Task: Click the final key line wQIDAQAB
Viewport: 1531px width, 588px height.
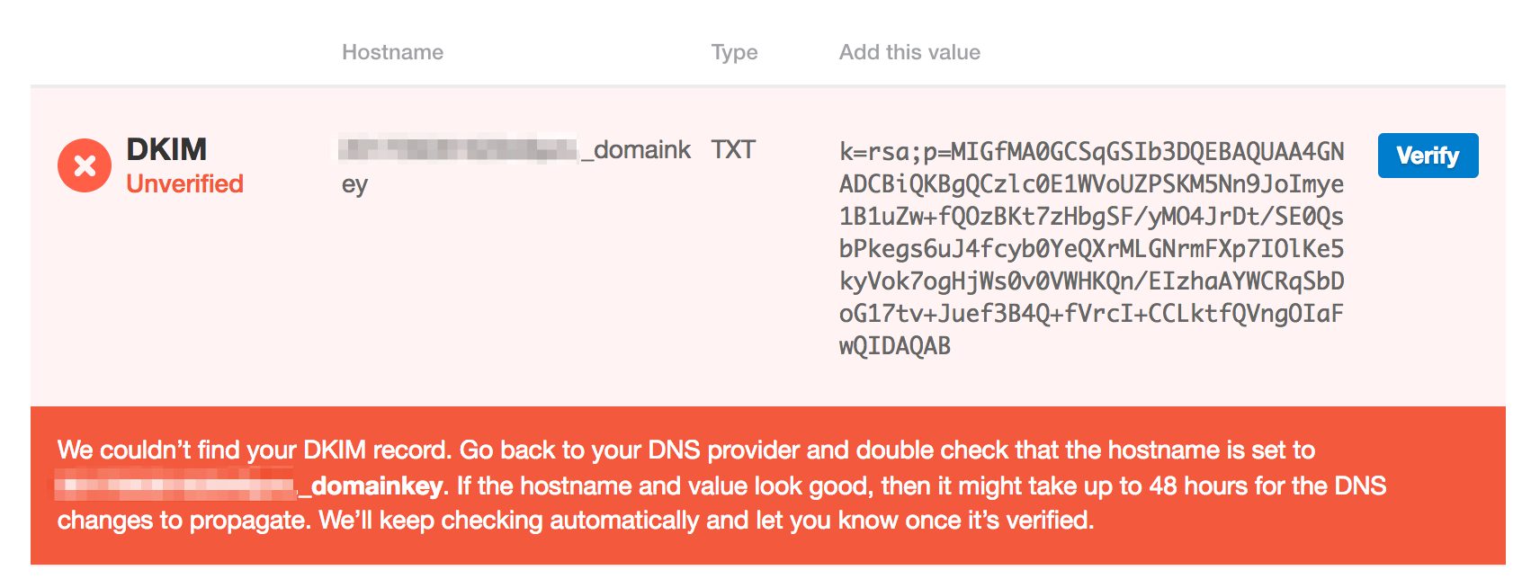Action: coord(895,346)
